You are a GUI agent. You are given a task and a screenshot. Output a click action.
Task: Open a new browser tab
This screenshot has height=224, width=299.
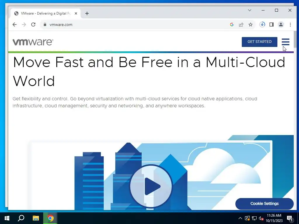(x=87, y=13)
